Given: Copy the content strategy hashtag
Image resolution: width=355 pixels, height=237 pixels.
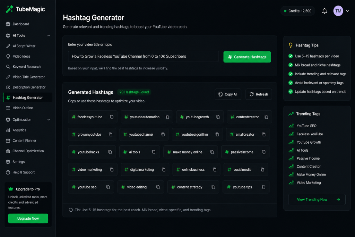Looking at the screenshot, I should (213, 187).
